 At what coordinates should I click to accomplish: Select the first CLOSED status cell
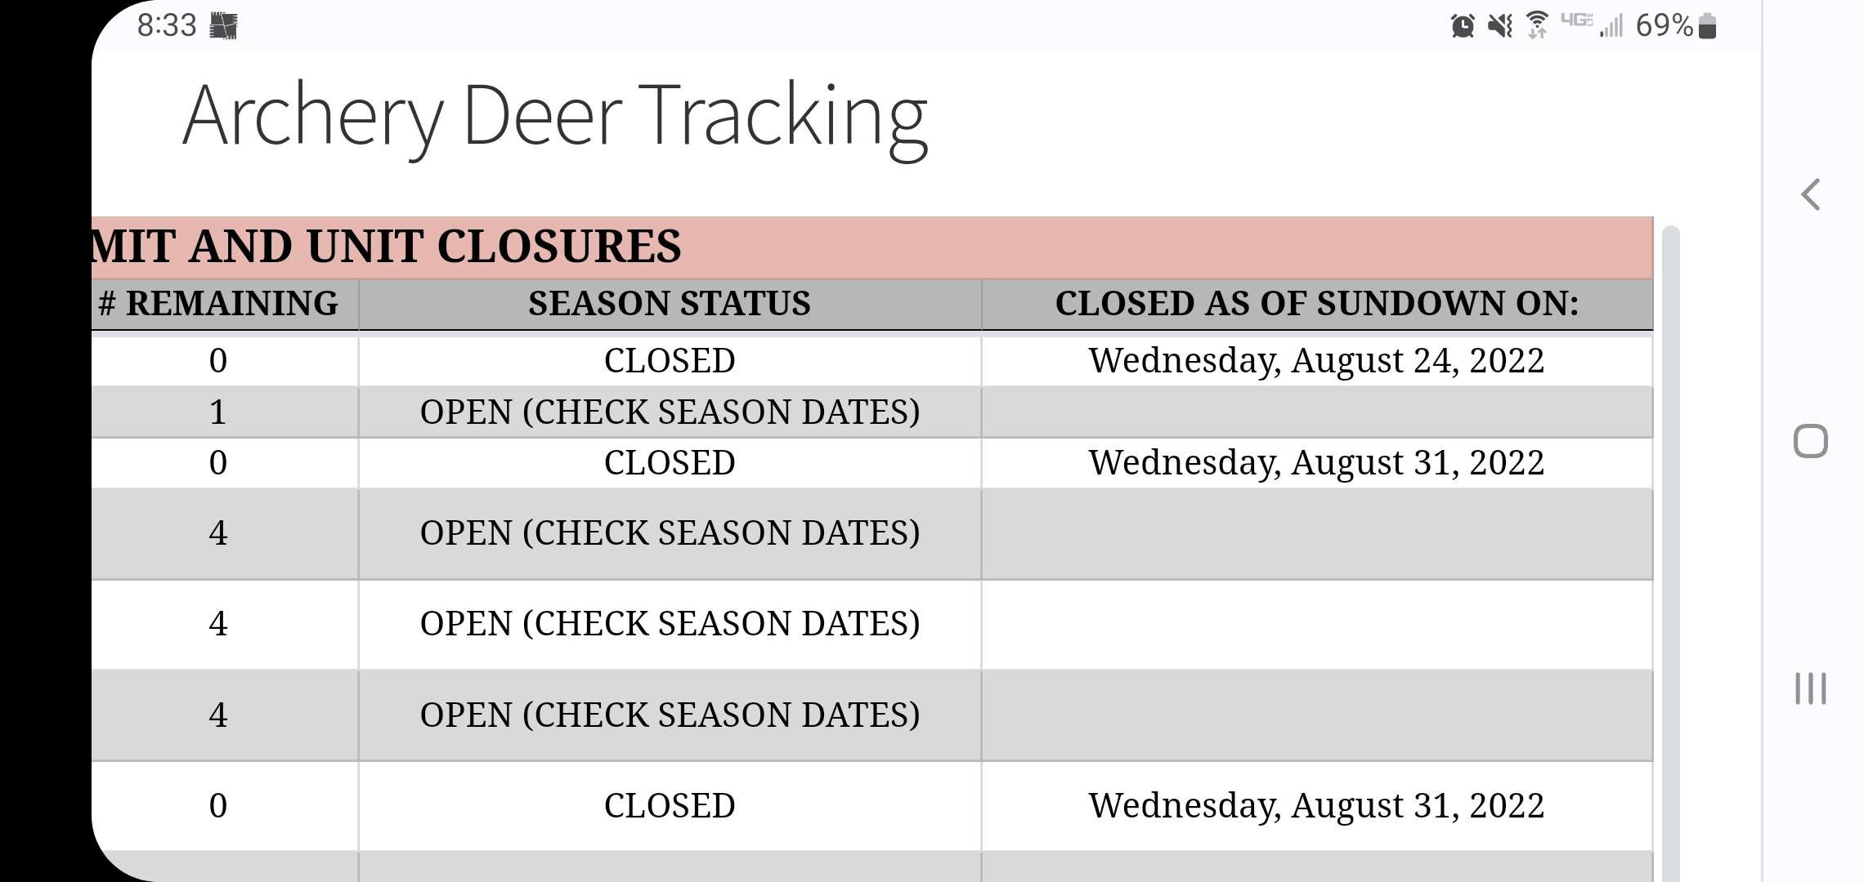pos(670,361)
